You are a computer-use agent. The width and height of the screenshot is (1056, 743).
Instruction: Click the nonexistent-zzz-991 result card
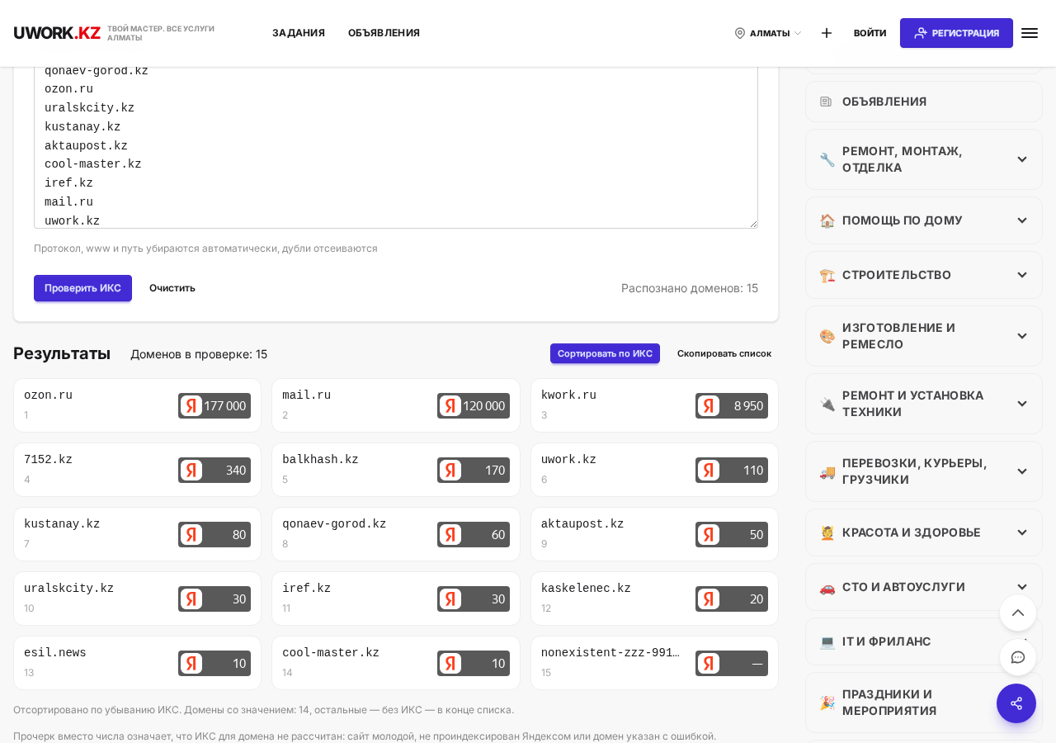click(654, 663)
